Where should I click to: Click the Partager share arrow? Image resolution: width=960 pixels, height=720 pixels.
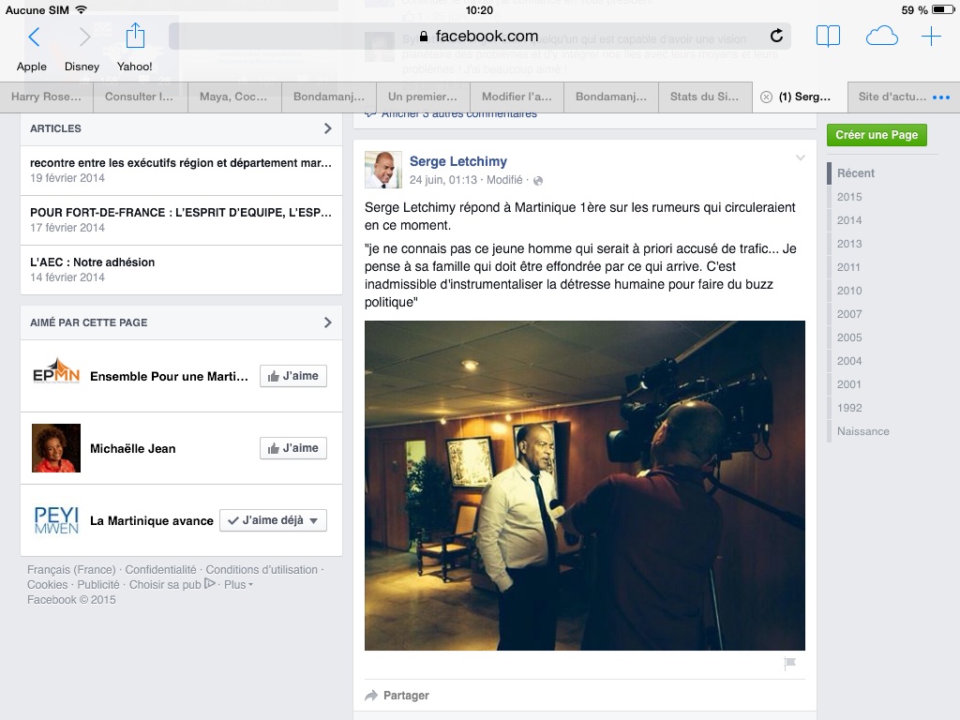(x=371, y=695)
